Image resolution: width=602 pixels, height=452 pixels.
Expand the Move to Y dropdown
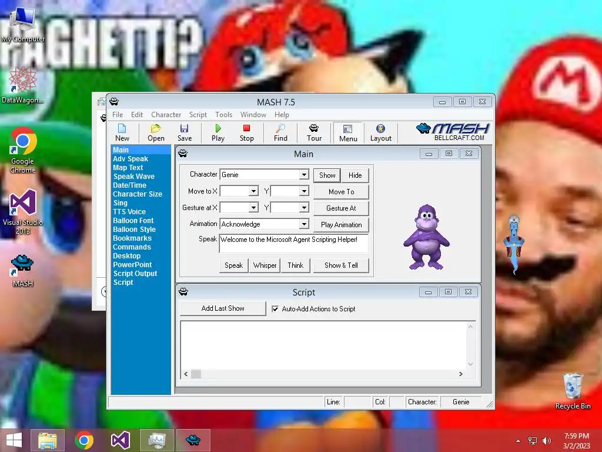point(304,191)
